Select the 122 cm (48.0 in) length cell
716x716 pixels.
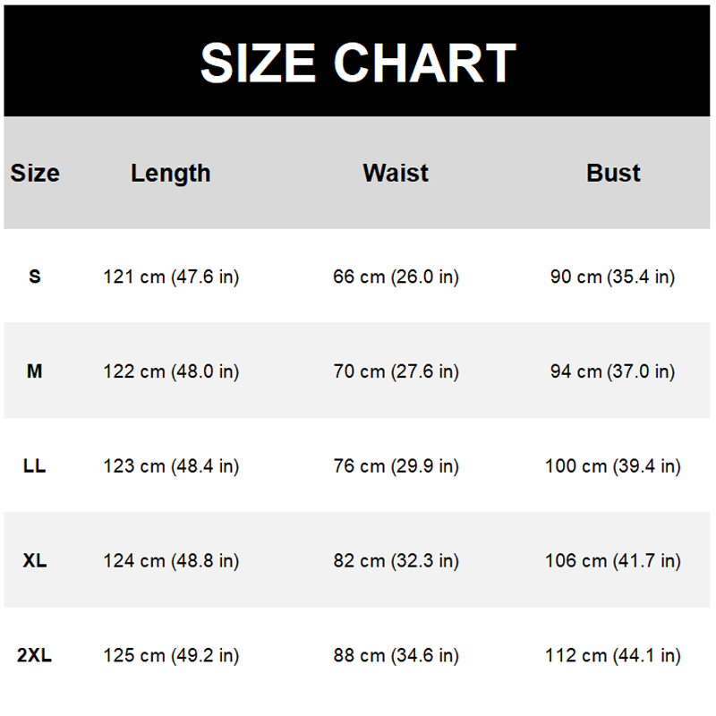pyautogui.click(x=171, y=371)
